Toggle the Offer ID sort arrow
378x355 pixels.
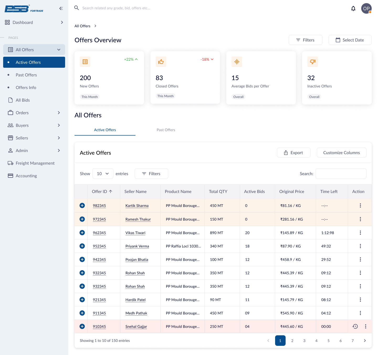point(111,191)
